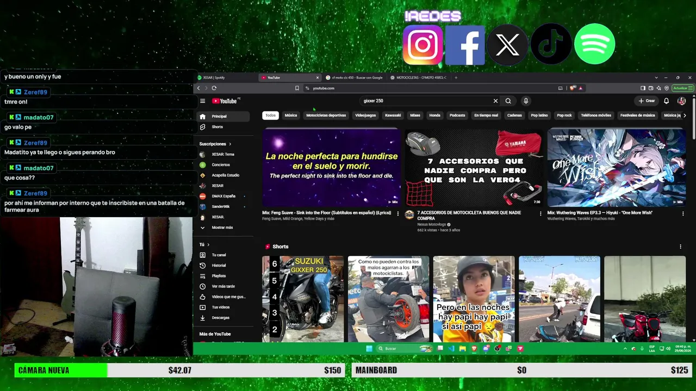This screenshot has height=391, width=696.
Task: Select the Videojuegos filter chip
Action: pyautogui.click(x=365, y=115)
